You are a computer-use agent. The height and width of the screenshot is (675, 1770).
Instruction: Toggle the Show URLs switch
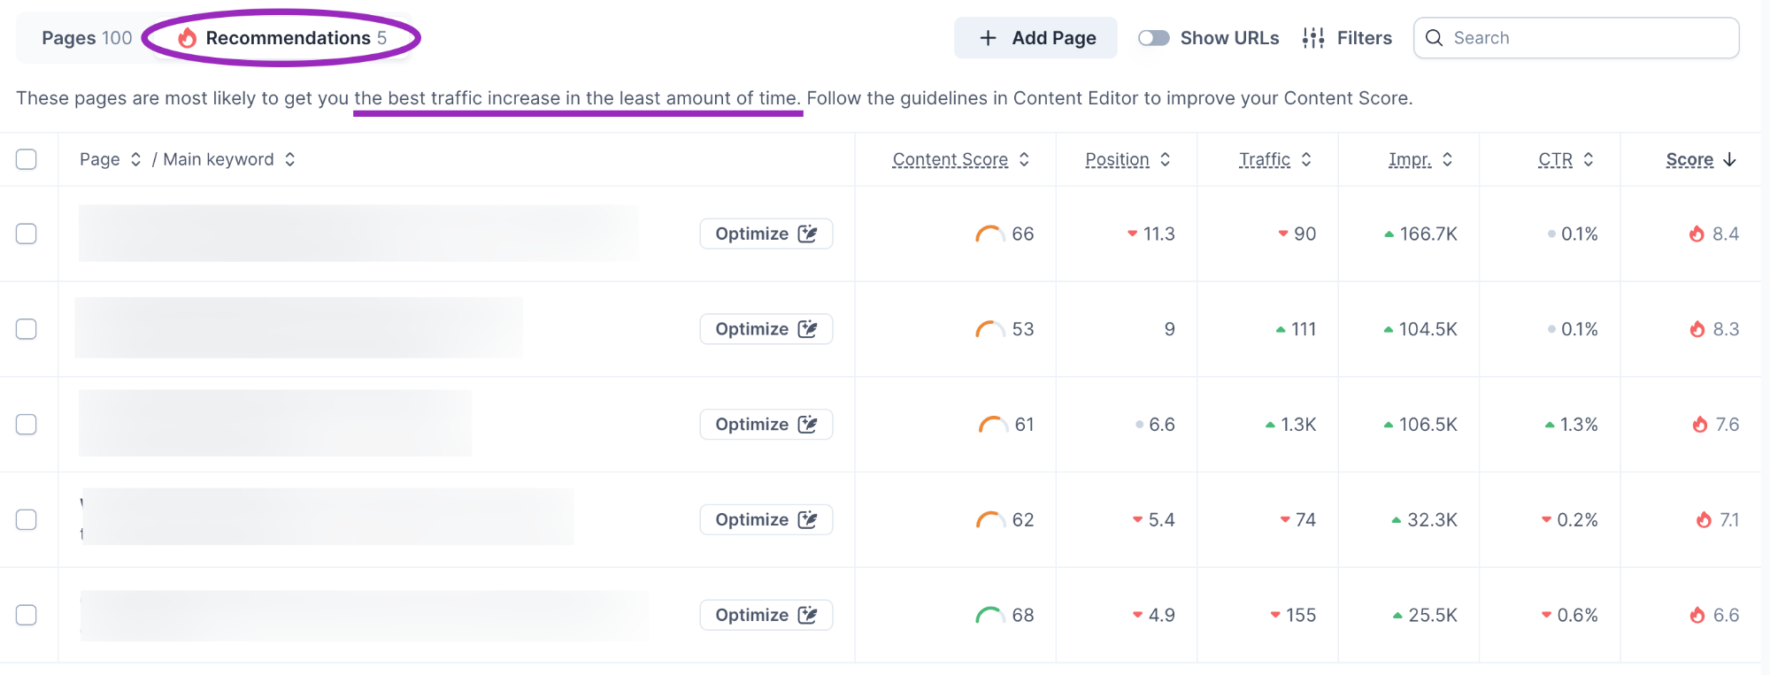1153,38
